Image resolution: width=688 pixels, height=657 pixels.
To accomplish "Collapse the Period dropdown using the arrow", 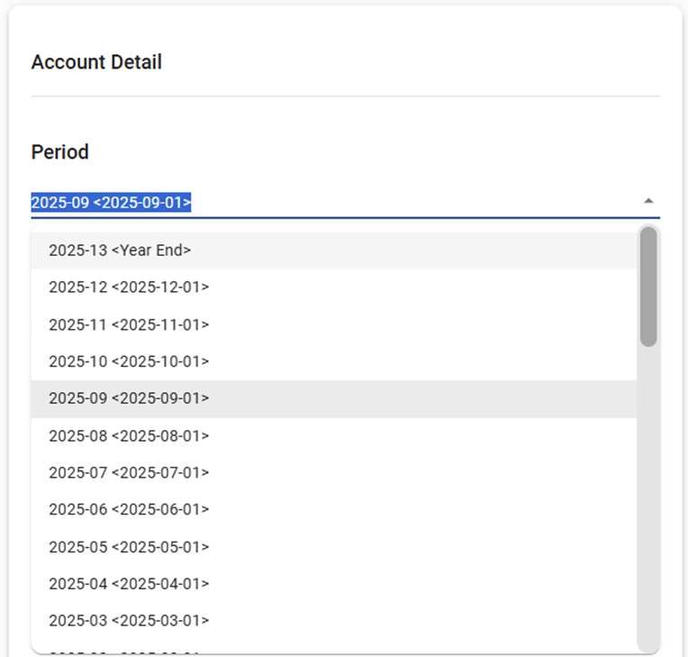I will click(x=647, y=201).
